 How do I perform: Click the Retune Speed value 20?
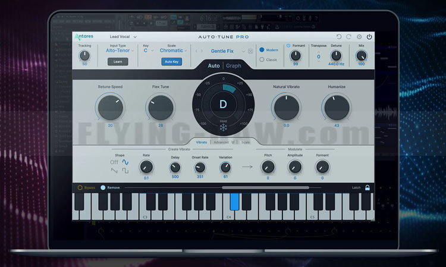(111, 125)
